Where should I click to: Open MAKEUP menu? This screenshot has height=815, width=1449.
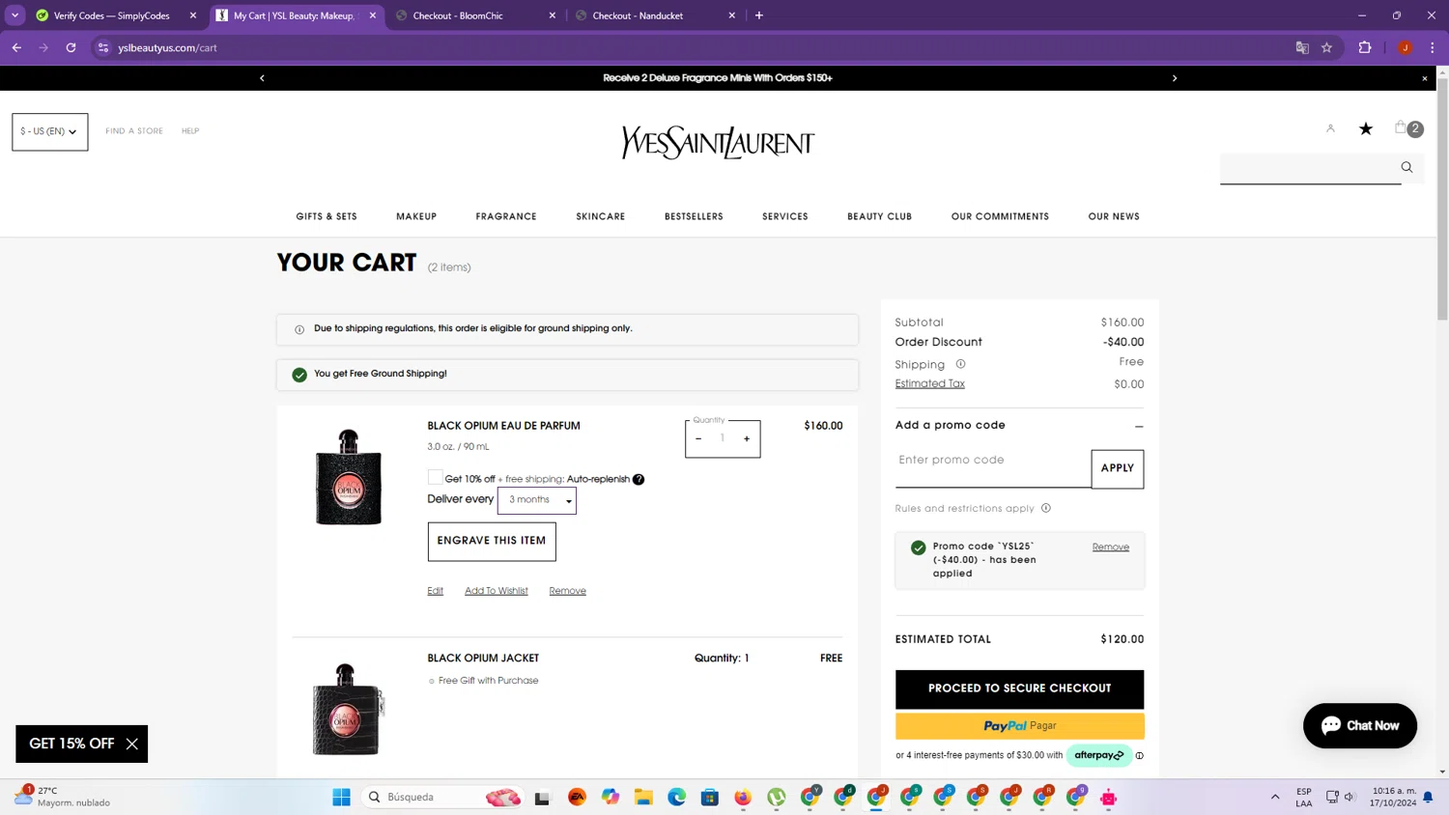[416, 216]
